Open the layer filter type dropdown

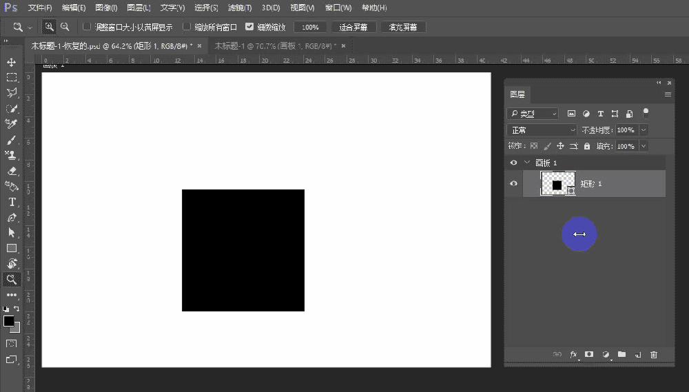(x=533, y=114)
